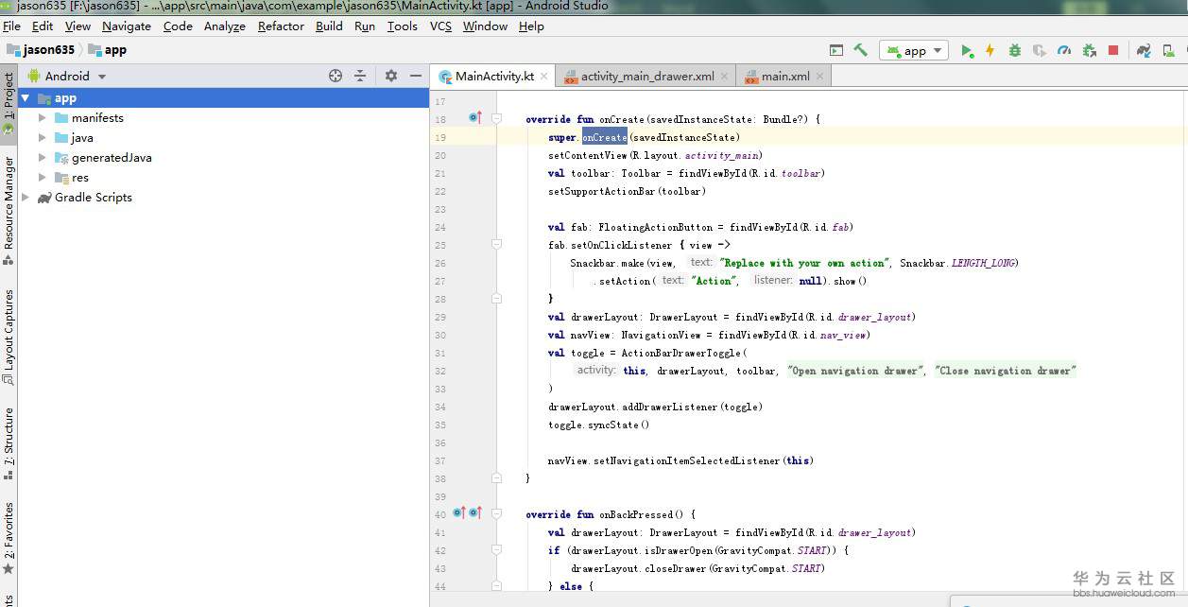1188x607 pixels.
Task: Click the res folder icon
Action: pyautogui.click(x=61, y=178)
